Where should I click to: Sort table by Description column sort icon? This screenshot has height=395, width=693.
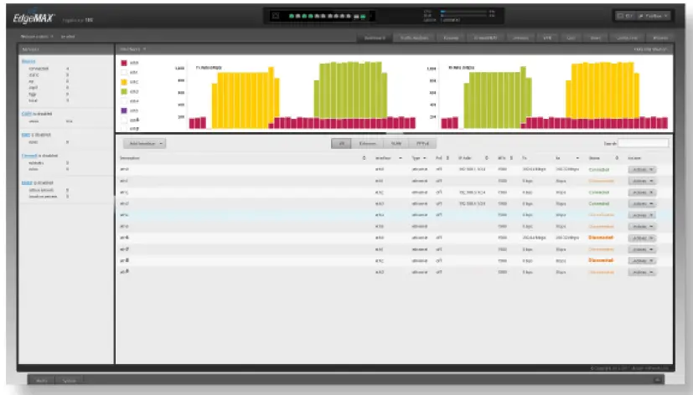365,158
